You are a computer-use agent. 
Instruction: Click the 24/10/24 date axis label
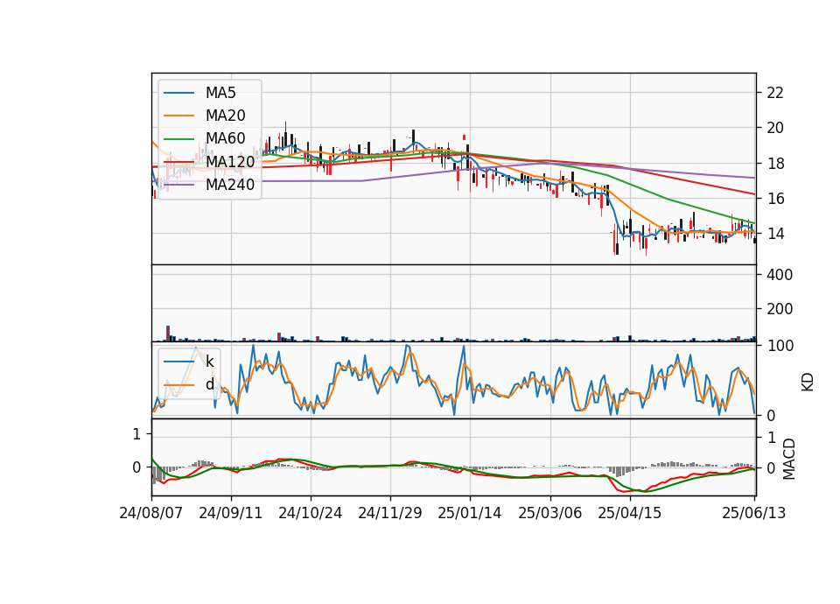[x=310, y=513]
